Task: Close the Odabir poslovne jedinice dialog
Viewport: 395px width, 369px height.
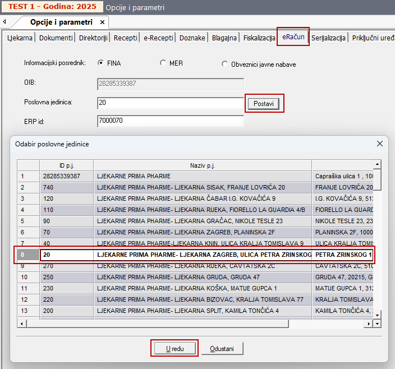Action: pyautogui.click(x=380, y=144)
